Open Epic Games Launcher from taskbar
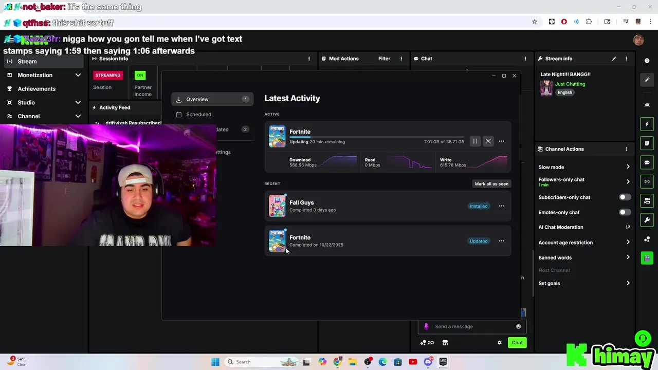Screen dimensions: 658x370 pyautogui.click(x=443, y=362)
